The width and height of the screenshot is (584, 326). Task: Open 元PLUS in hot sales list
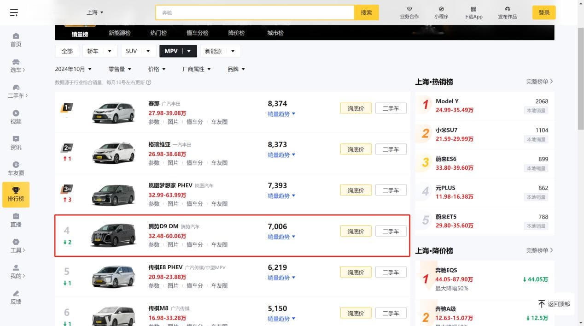point(445,188)
